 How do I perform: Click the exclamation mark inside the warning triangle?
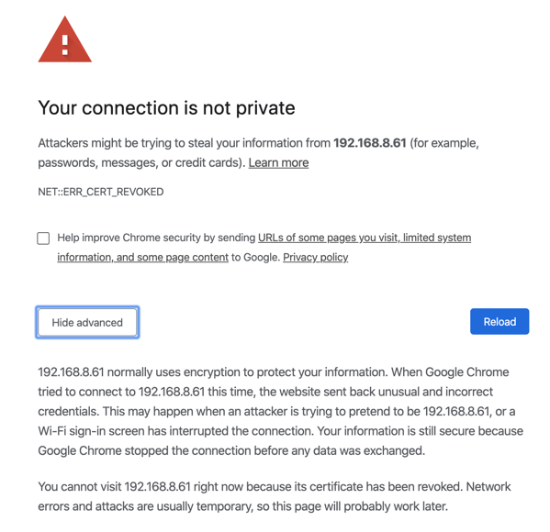click(65, 45)
